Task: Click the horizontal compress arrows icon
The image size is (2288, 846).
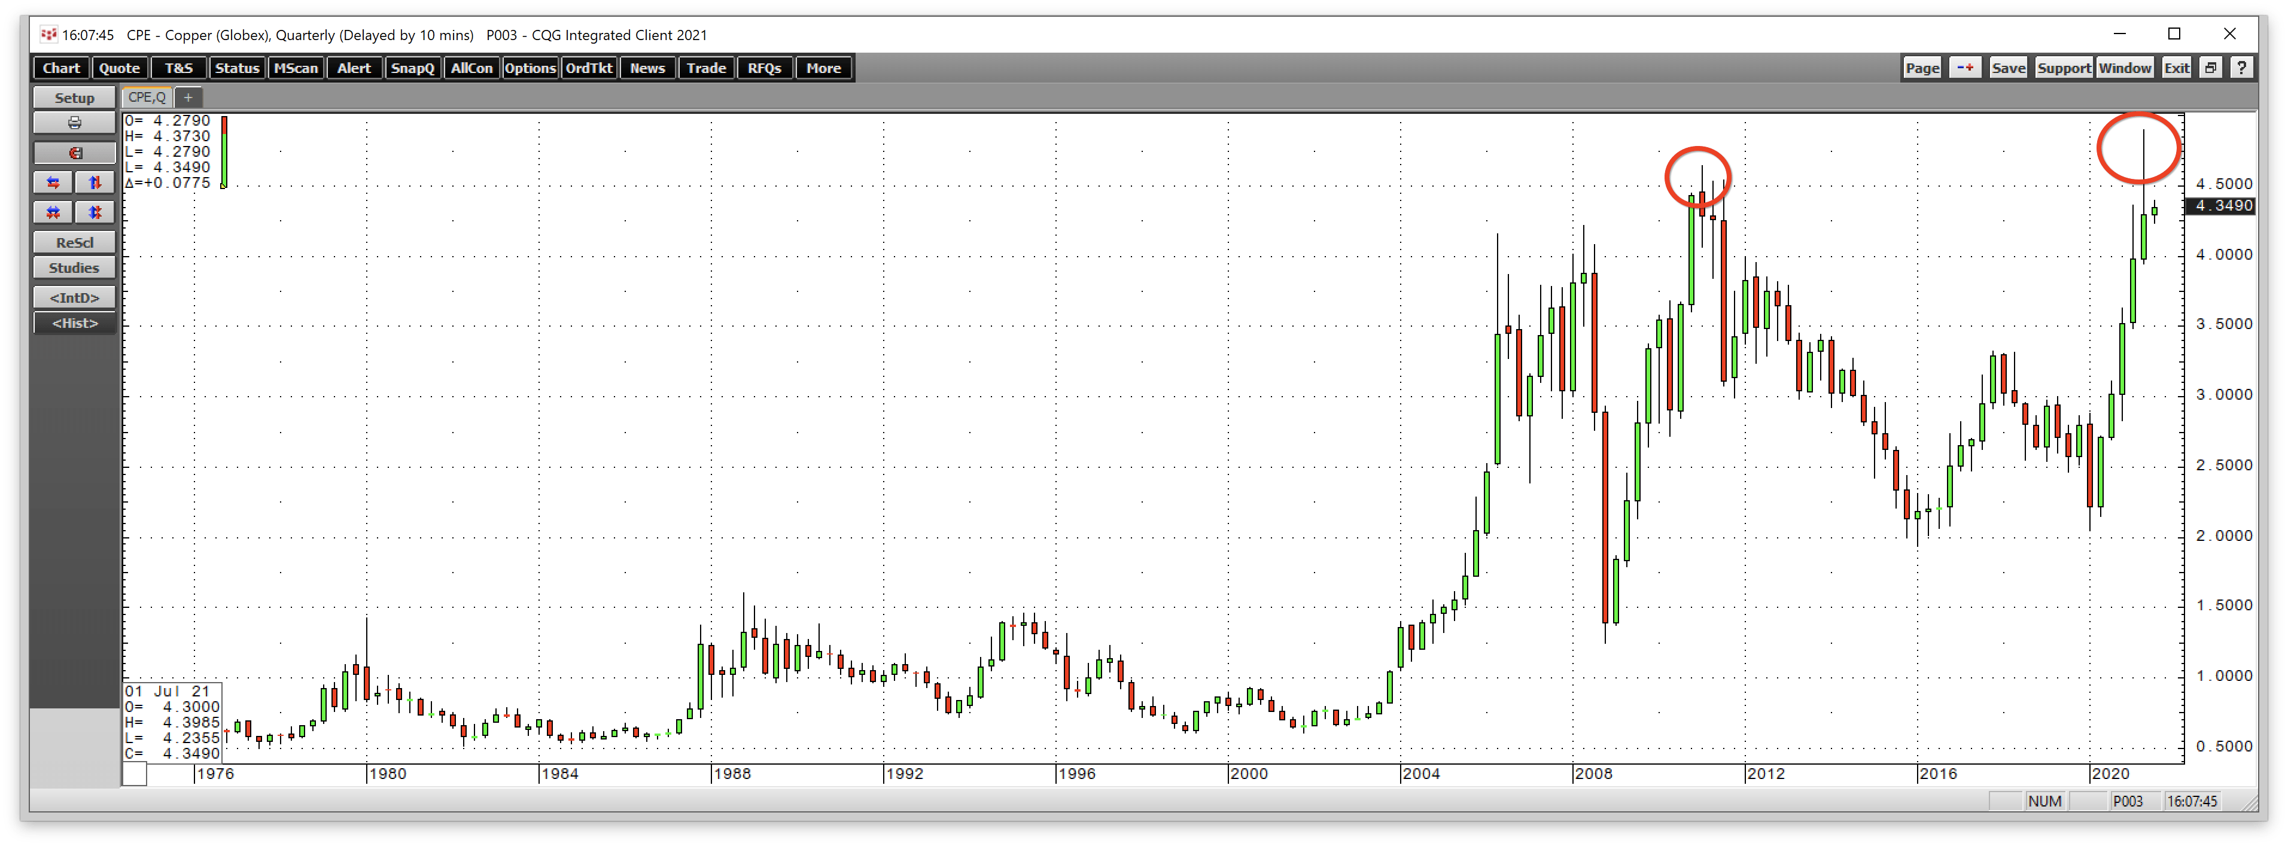Action: click(x=53, y=212)
